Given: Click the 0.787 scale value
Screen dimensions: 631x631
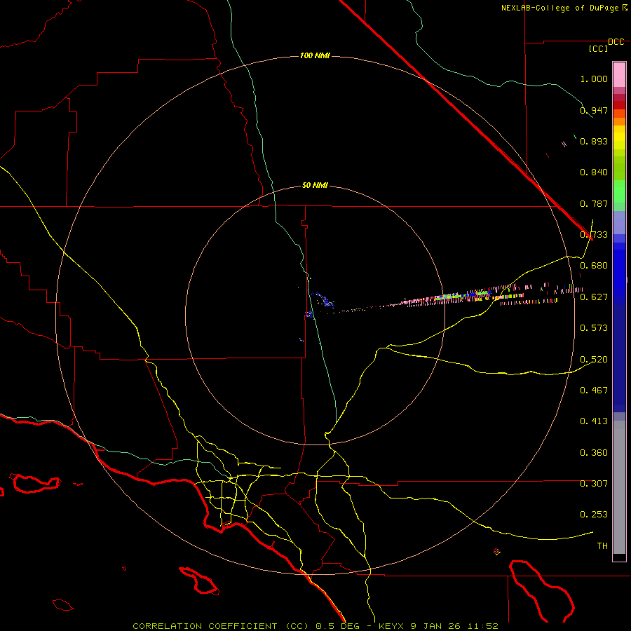Looking at the screenshot, I should pos(594,203).
